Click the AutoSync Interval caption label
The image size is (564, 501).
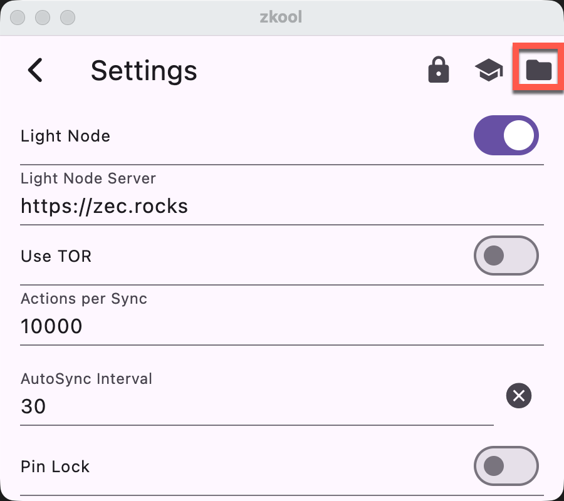tap(86, 379)
